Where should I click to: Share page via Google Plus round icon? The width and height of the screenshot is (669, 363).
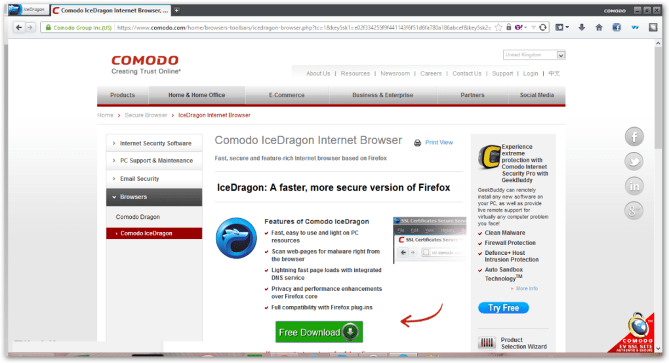[634, 210]
